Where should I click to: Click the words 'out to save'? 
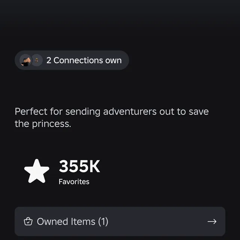point(184,111)
